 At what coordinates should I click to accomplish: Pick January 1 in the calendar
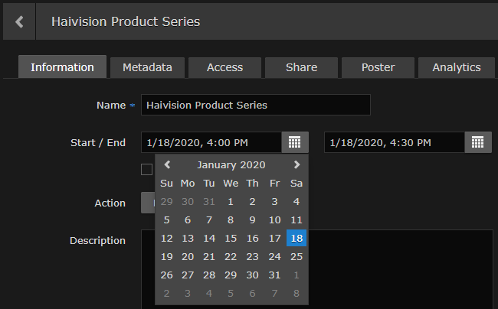pos(231,201)
